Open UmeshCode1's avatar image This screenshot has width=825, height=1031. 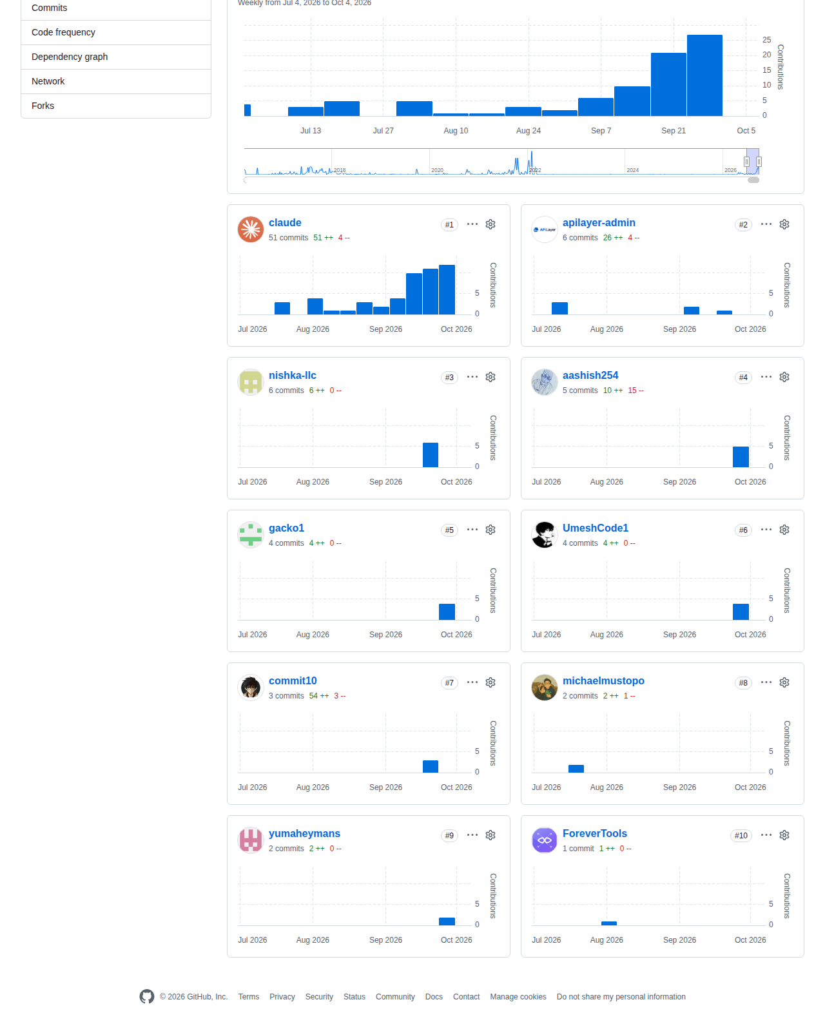point(545,535)
